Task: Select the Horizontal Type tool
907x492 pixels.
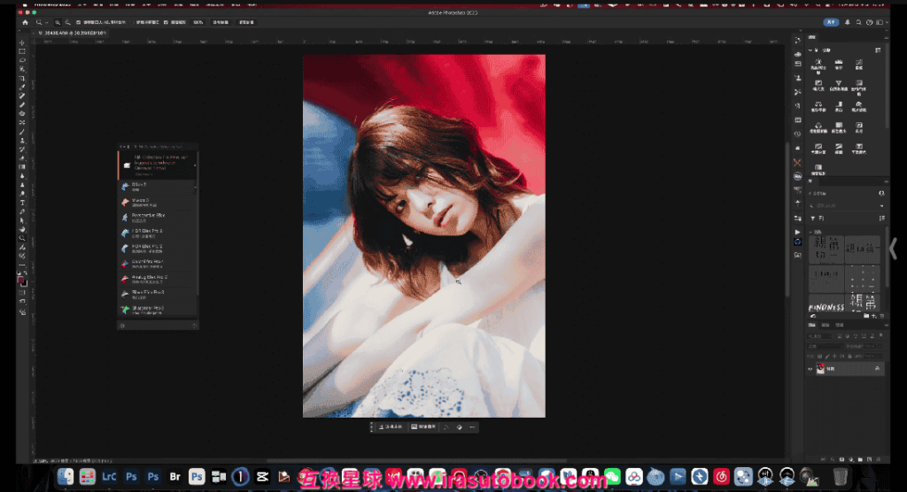Action: (22, 203)
